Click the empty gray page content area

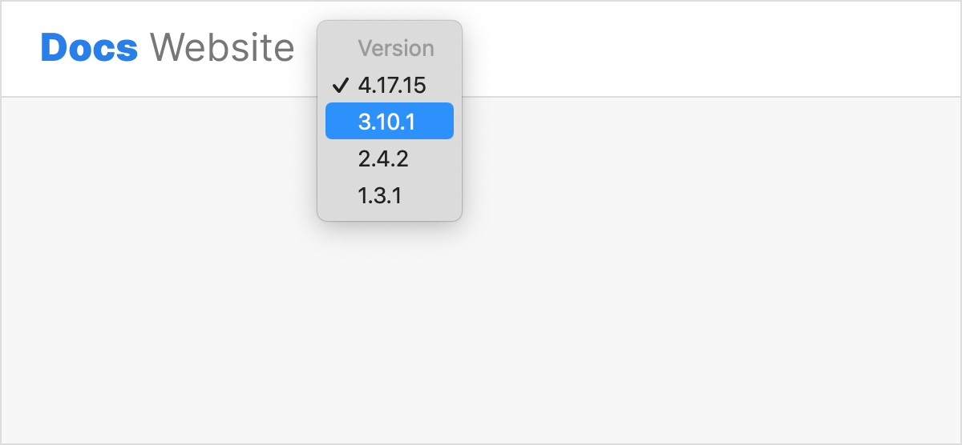[641, 304]
